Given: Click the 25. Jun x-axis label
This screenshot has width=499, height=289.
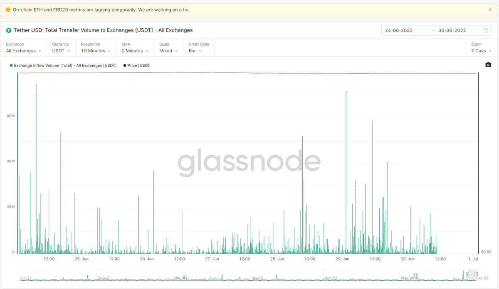Looking at the screenshot, I should click(x=82, y=259).
